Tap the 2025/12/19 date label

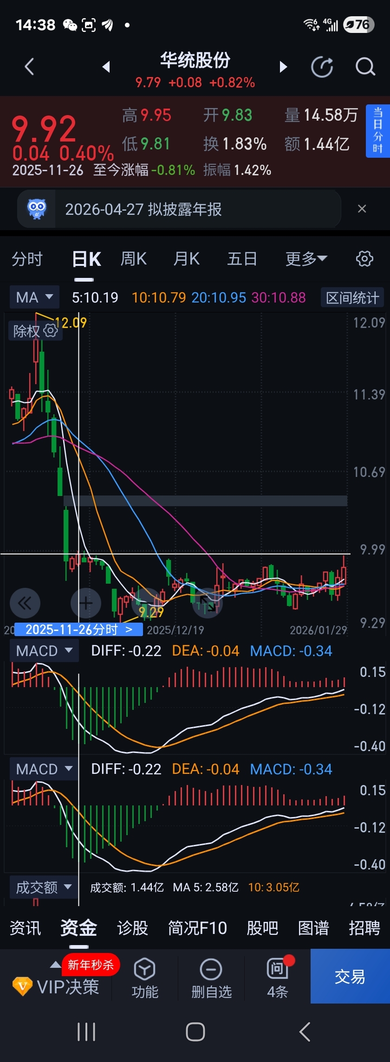tap(175, 630)
